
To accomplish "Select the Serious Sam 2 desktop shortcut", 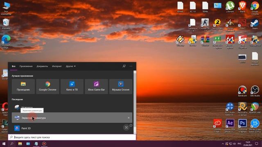I will (217, 24).
